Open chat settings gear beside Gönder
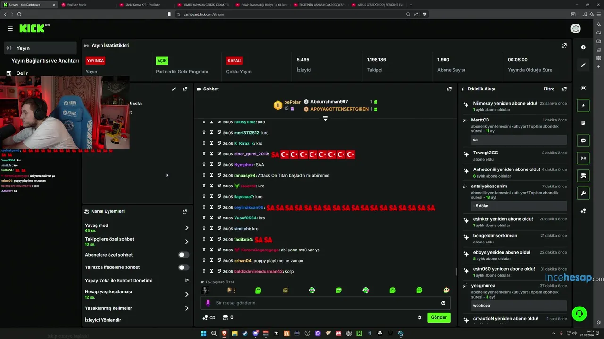 [419, 318]
